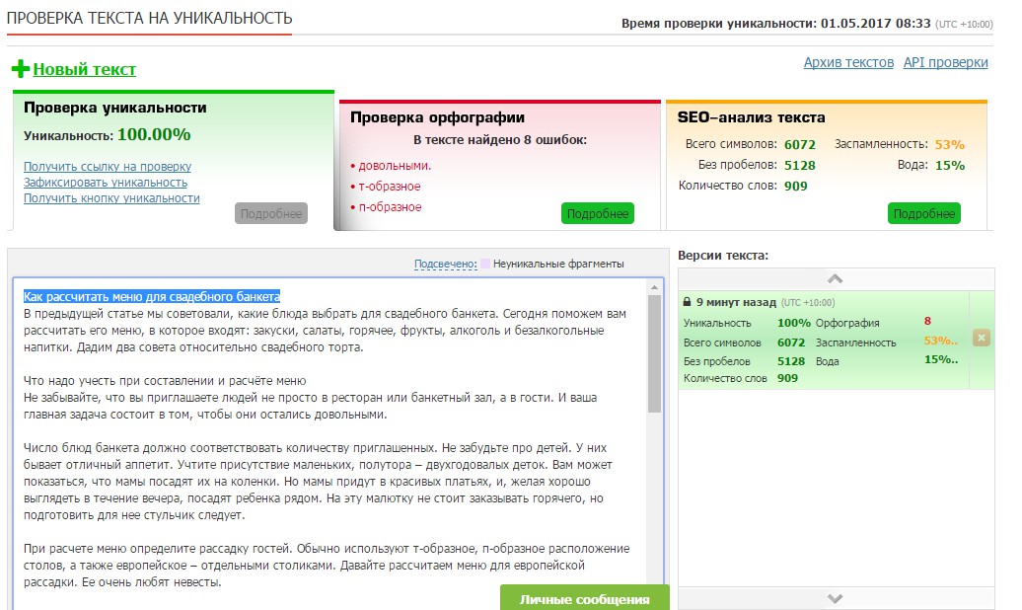The image size is (1022, 610).
Task: Click the 'п-образное' spelling error
Action: coord(390,207)
